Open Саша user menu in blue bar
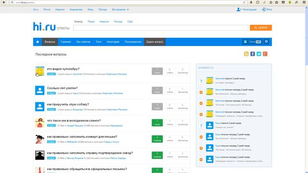The image size is (308, 173). point(252,42)
